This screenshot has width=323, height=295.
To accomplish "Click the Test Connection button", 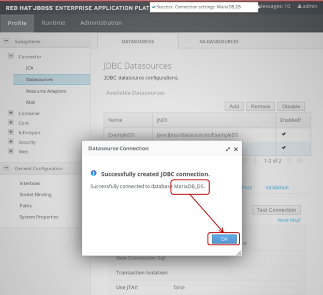I will (276, 210).
